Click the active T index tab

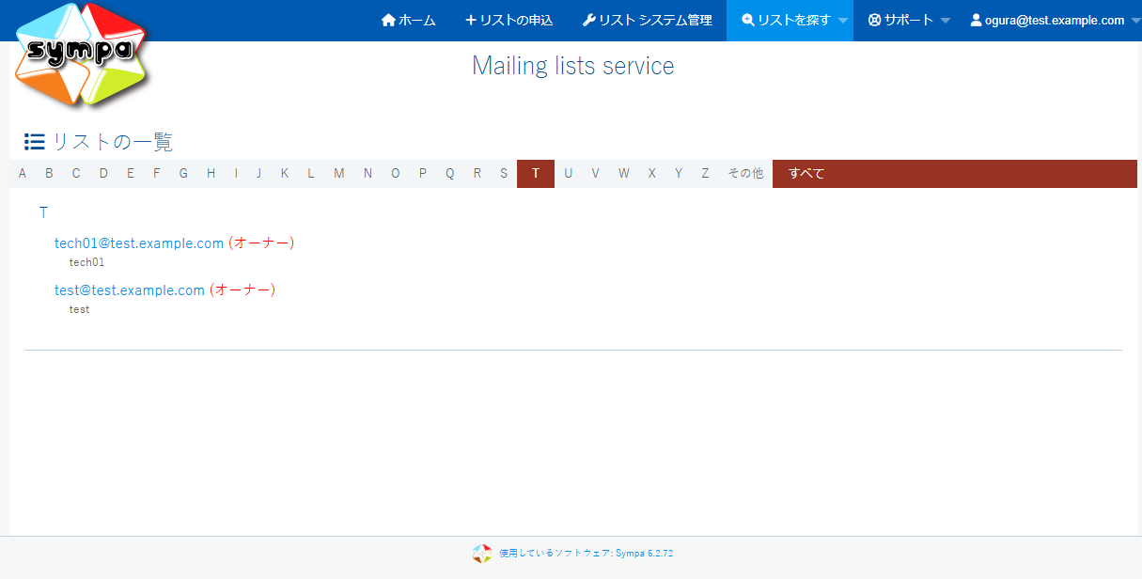point(536,173)
